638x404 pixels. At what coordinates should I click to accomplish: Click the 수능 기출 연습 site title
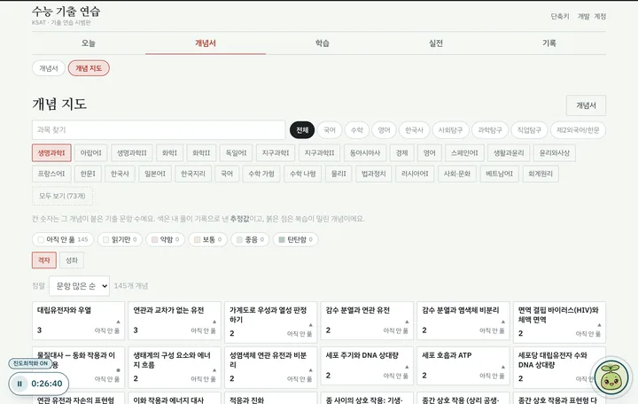tap(66, 12)
